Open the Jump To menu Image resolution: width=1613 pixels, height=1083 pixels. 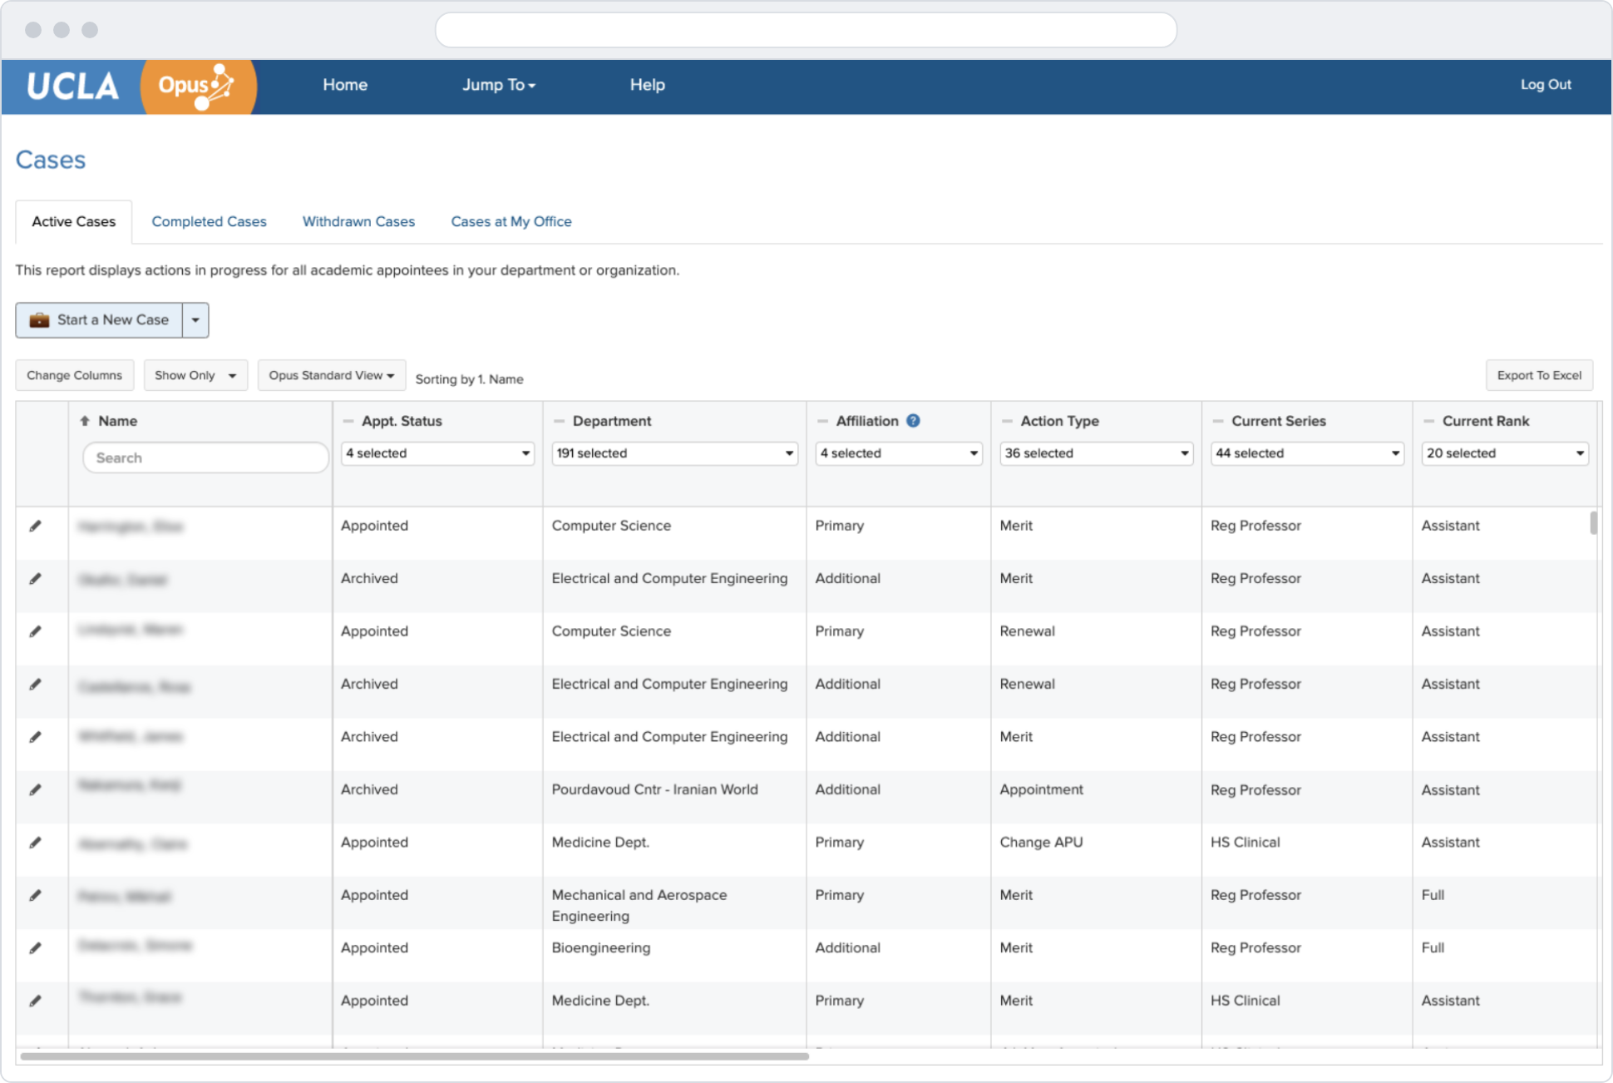tap(499, 85)
